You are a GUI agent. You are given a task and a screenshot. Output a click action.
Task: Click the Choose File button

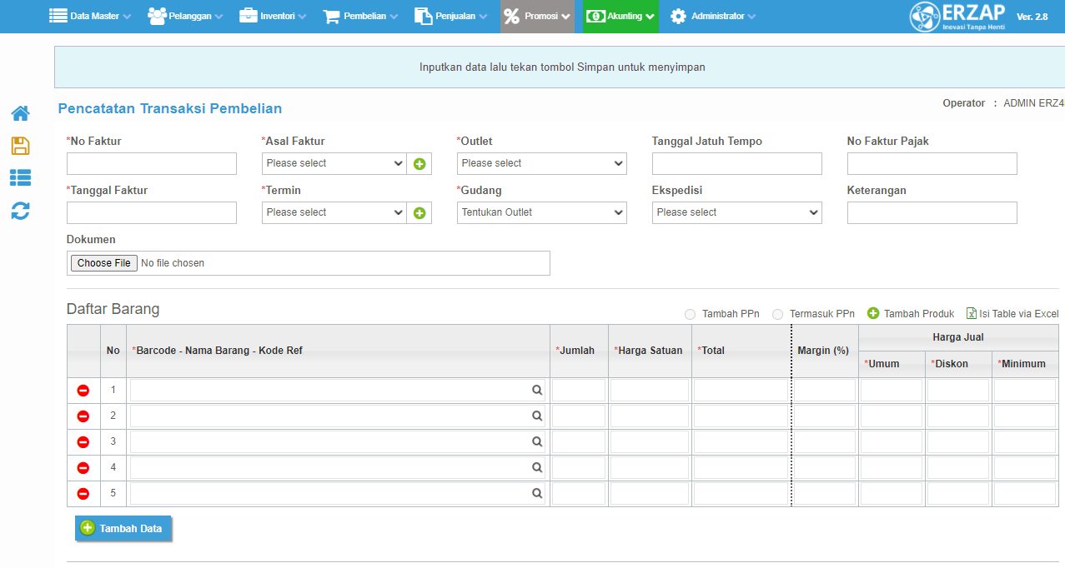click(104, 263)
